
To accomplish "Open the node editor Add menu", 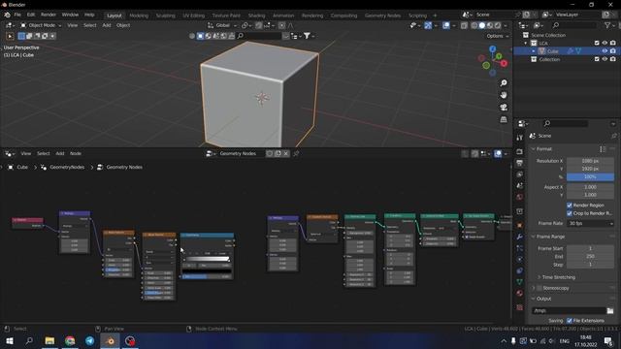I will 60,153.
